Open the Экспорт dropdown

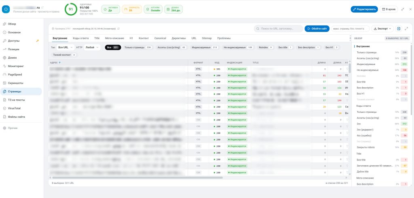point(382,29)
